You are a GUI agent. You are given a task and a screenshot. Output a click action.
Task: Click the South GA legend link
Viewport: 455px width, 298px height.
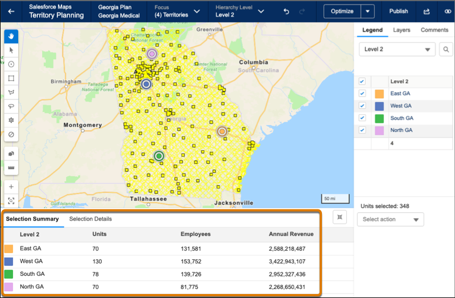click(402, 118)
